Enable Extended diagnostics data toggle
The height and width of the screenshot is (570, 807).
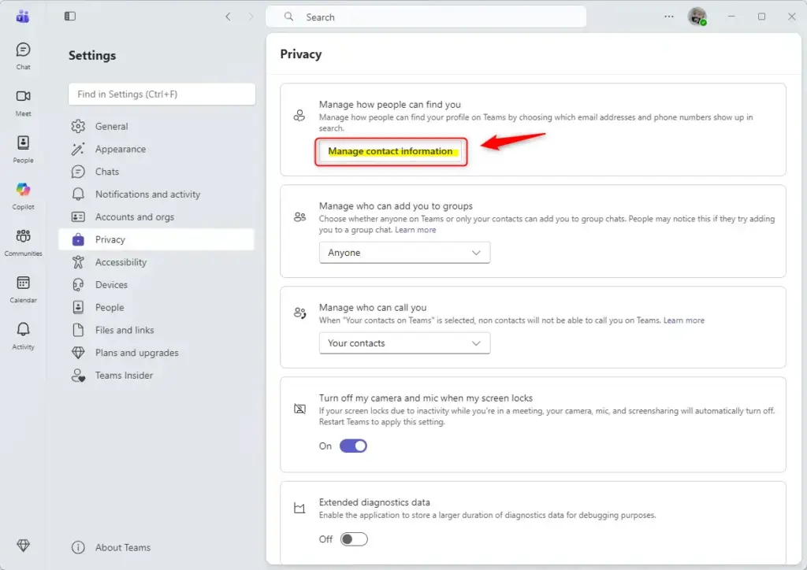pyautogui.click(x=354, y=539)
